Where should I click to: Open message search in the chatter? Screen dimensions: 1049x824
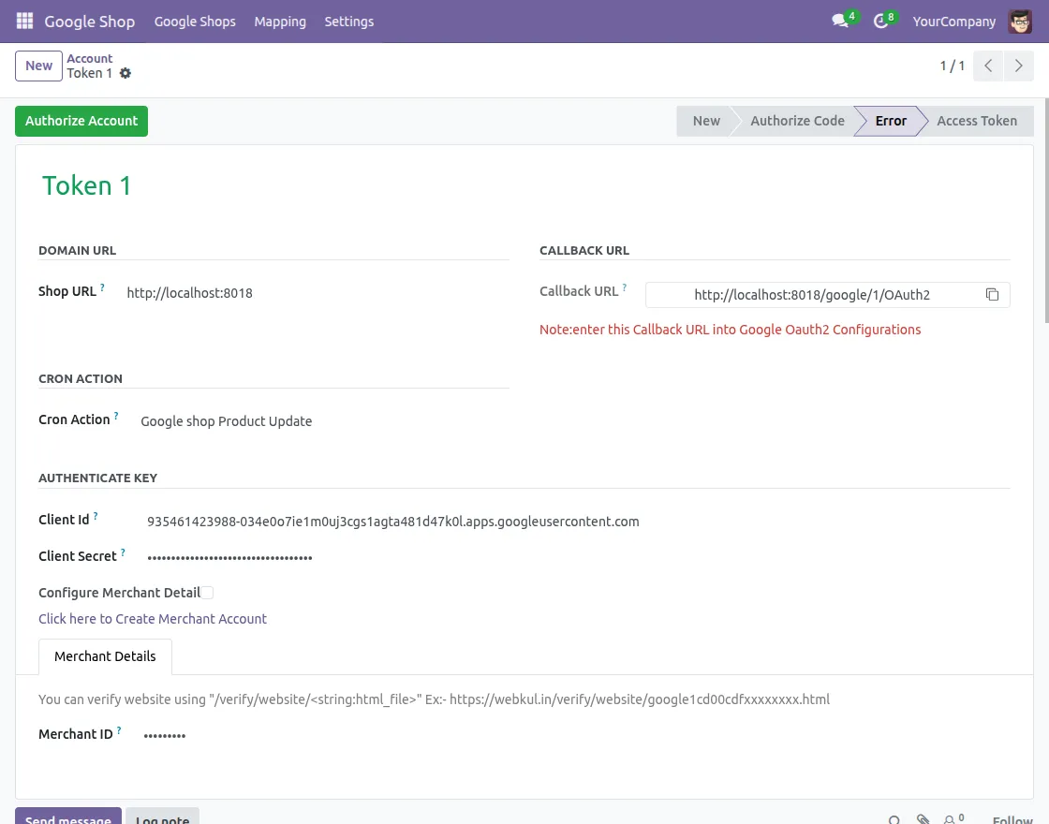894,819
